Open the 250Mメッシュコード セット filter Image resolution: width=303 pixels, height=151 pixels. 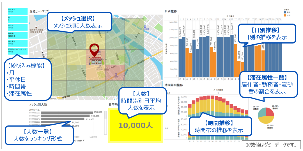(18, 51)
